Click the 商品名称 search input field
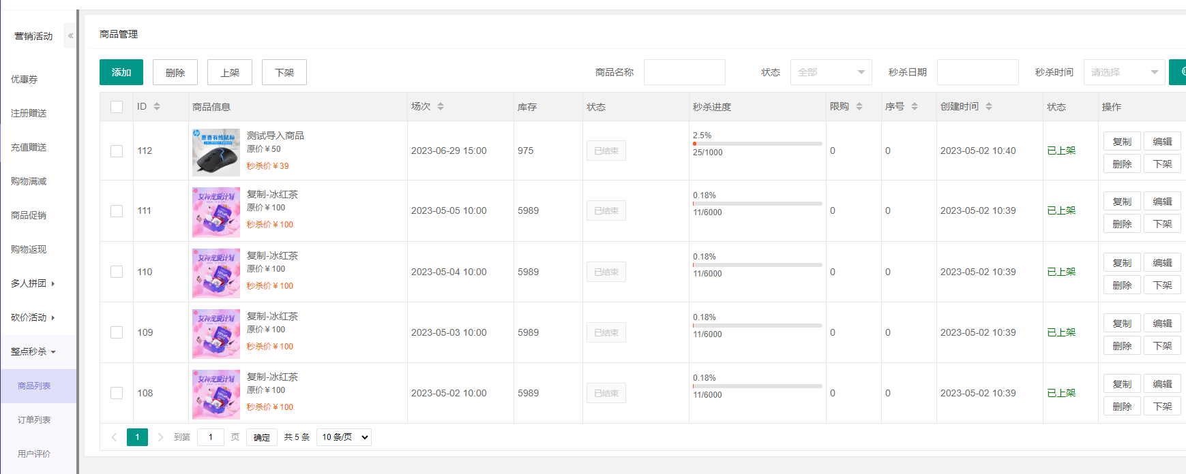The height and width of the screenshot is (474, 1186). [684, 72]
